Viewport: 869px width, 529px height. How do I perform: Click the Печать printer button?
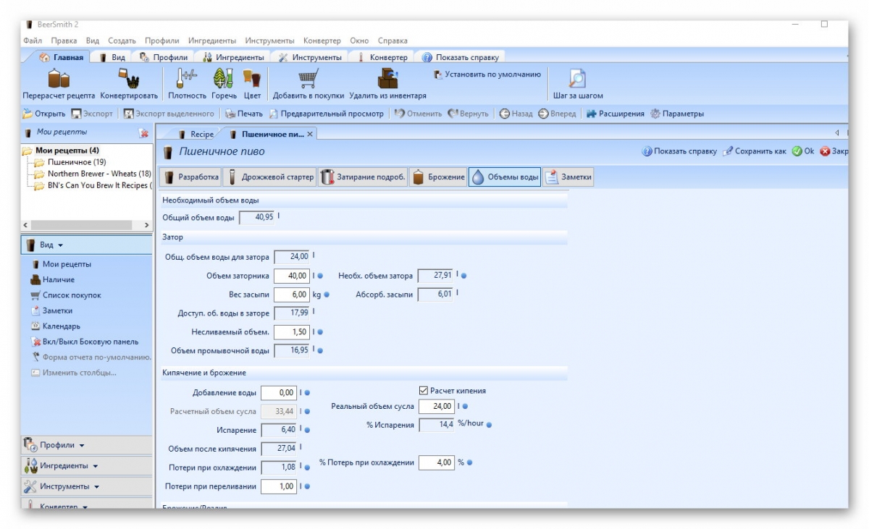pos(244,114)
